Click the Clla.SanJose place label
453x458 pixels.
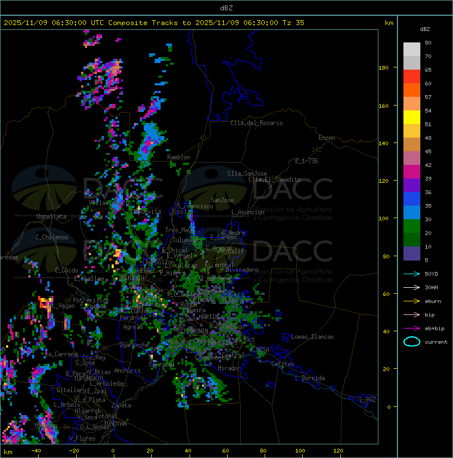coord(247,174)
